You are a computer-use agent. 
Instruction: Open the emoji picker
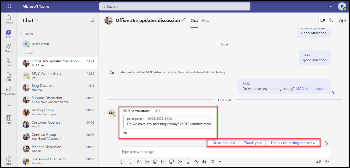pyautogui.click(x=155, y=161)
